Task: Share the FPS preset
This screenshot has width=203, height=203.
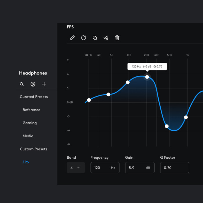Action: pyautogui.click(x=106, y=38)
